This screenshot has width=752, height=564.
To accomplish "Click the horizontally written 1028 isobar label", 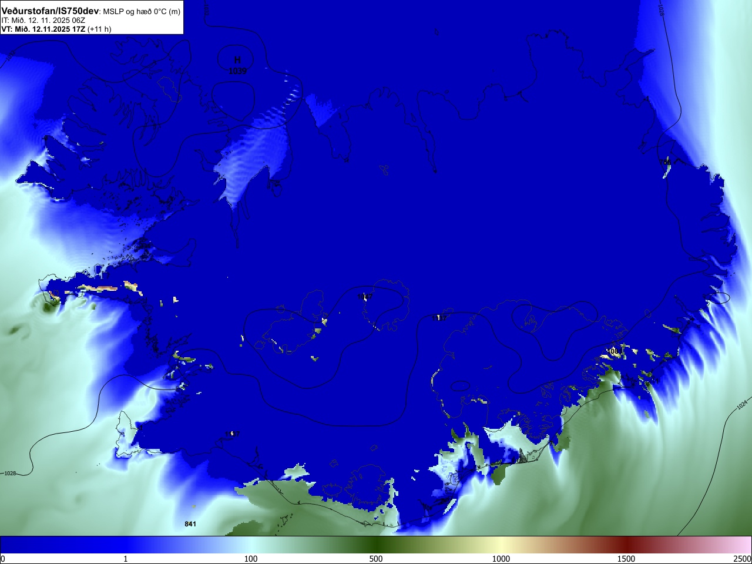I will point(10,474).
